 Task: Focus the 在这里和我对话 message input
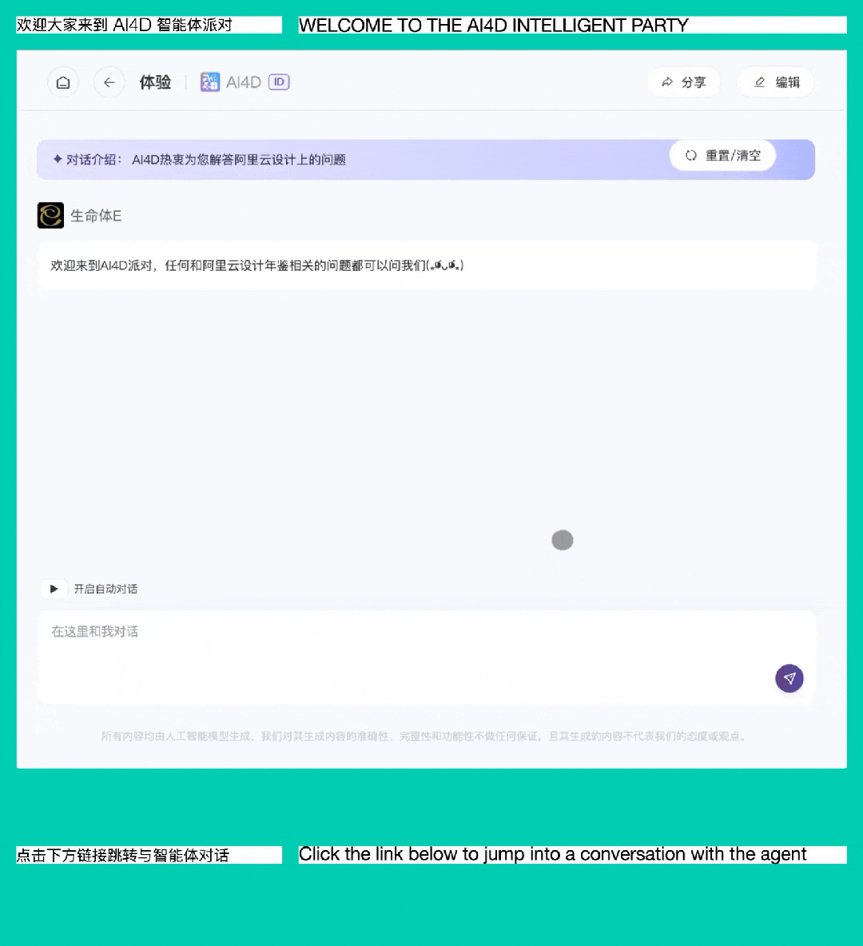pos(427,657)
